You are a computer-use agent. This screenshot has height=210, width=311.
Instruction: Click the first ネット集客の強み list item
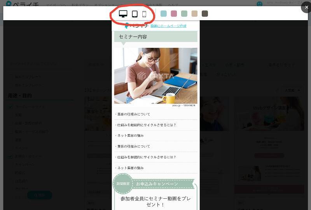coord(130,136)
